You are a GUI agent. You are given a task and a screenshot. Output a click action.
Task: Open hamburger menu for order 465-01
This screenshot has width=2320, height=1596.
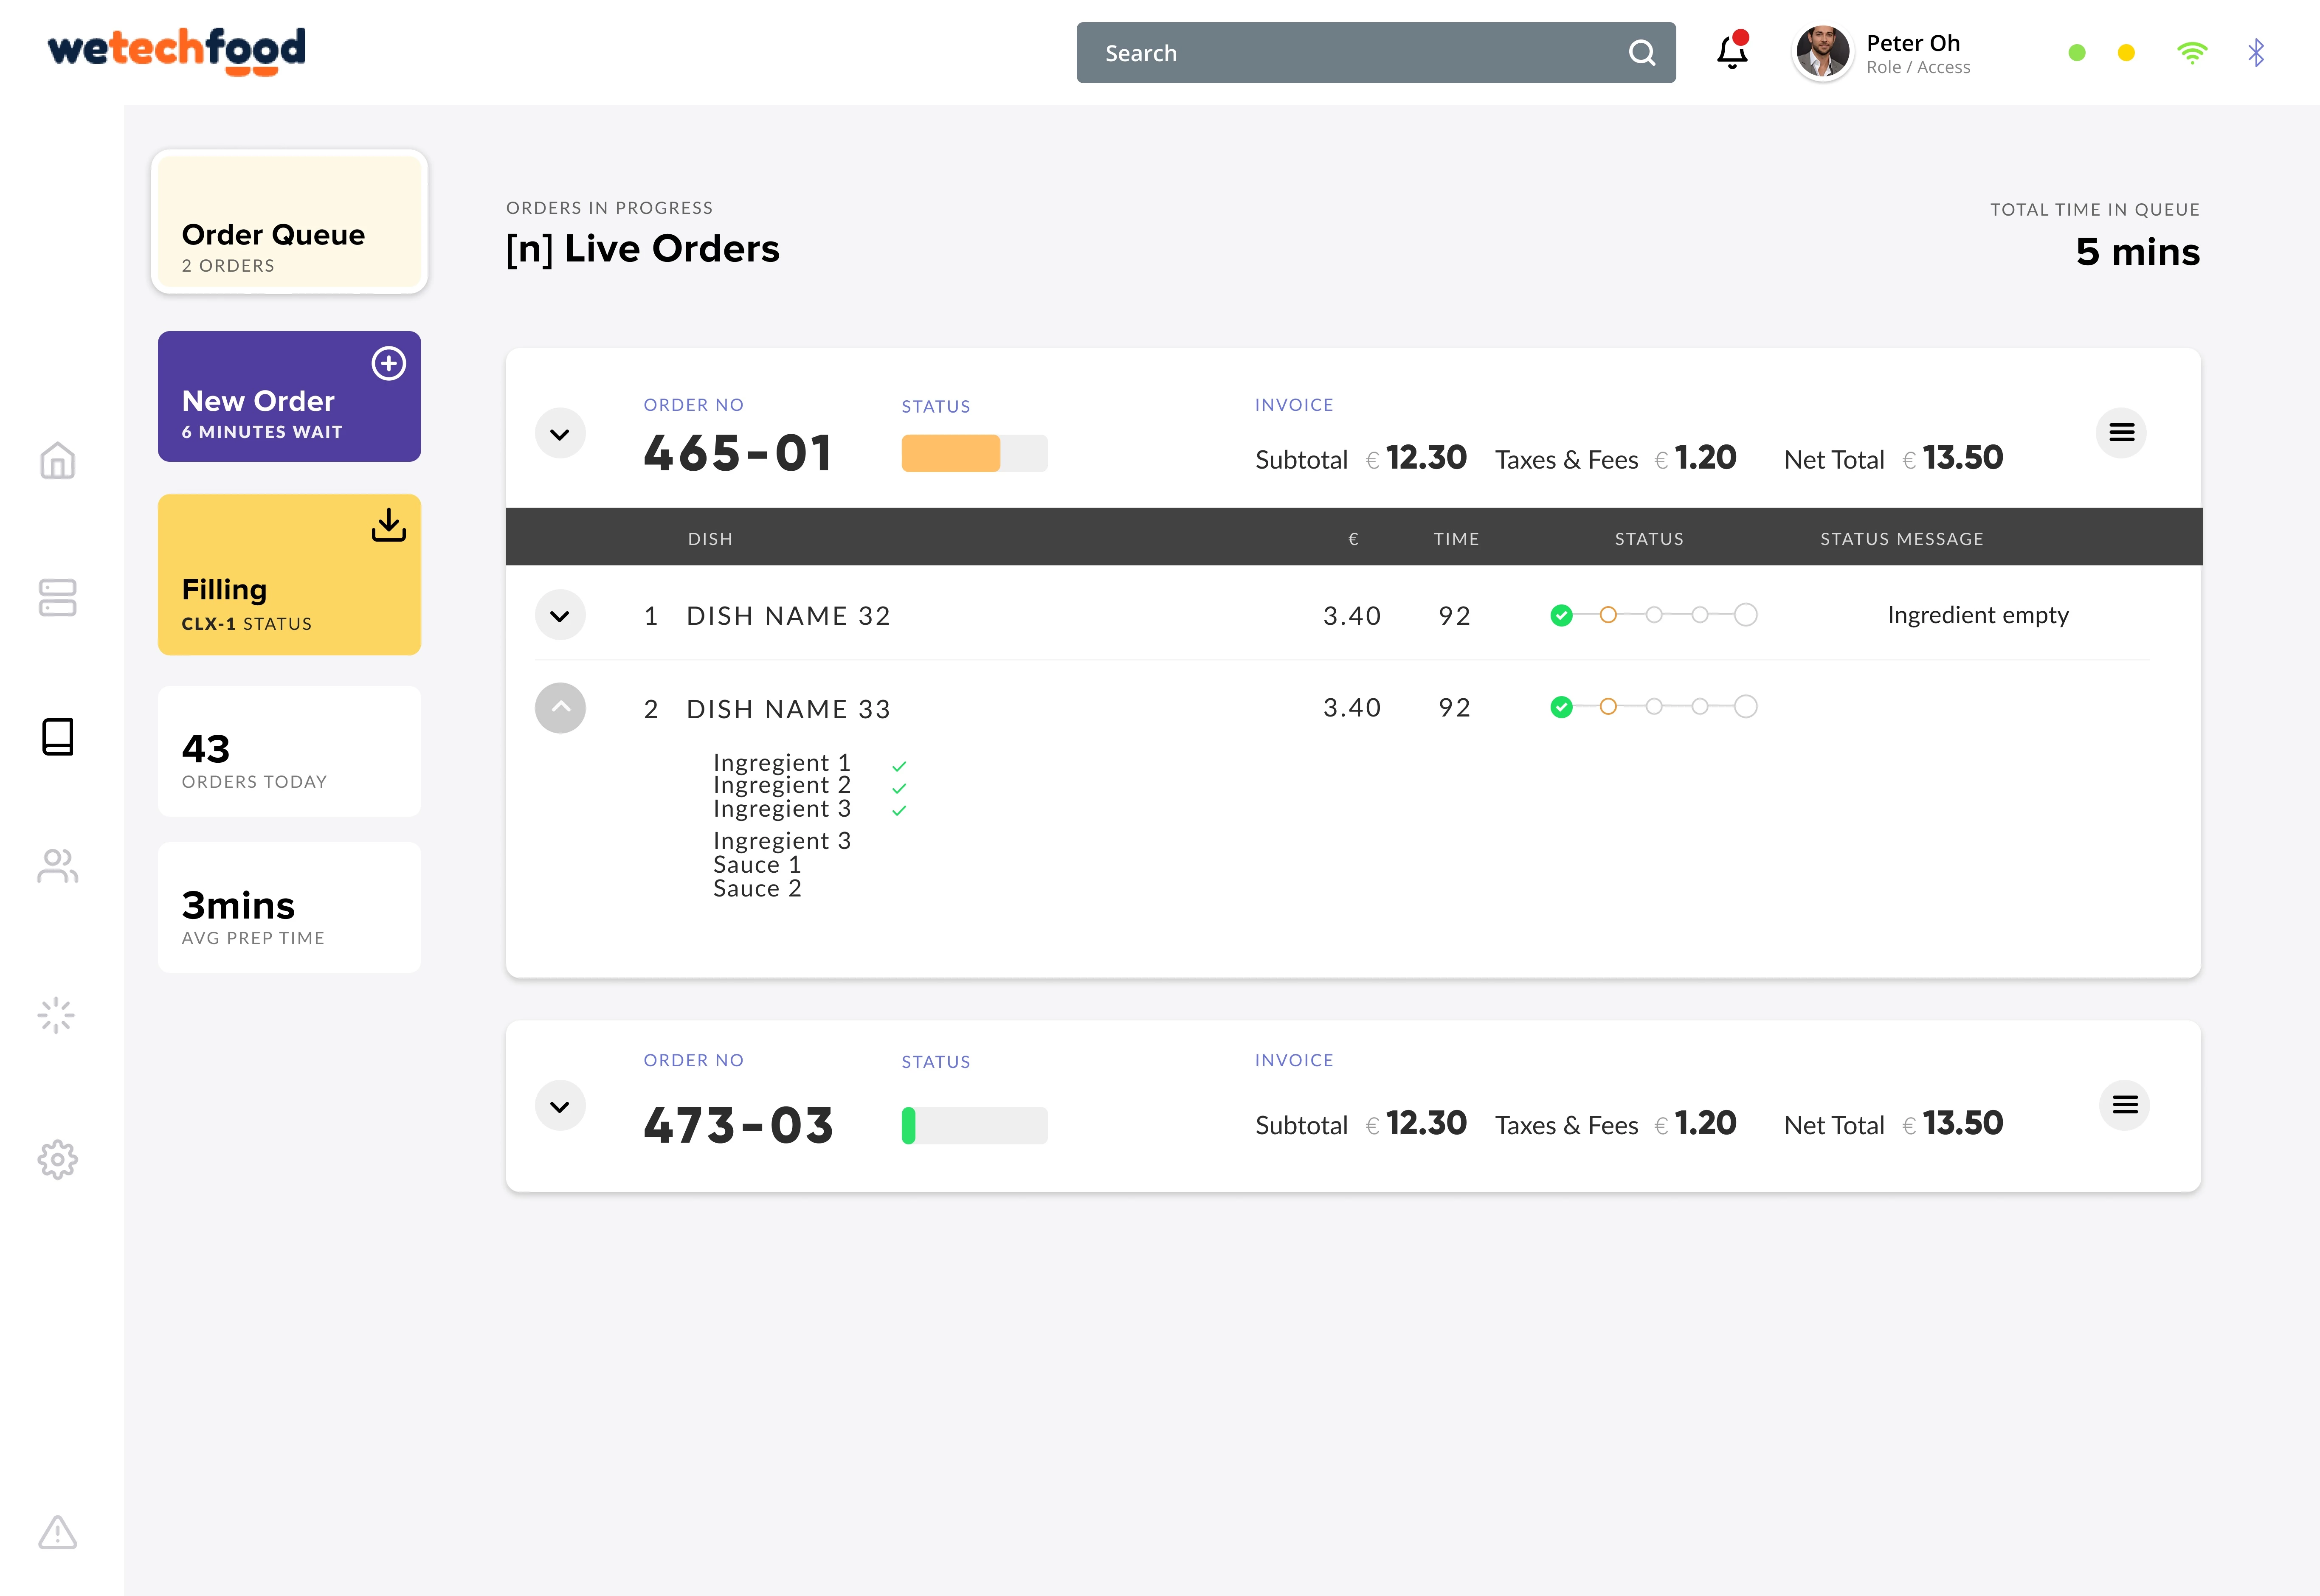tap(2121, 432)
